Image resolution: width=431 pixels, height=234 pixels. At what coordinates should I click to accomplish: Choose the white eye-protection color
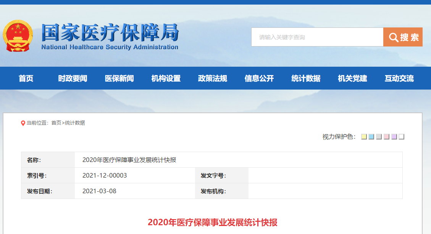pyautogui.click(x=402, y=136)
